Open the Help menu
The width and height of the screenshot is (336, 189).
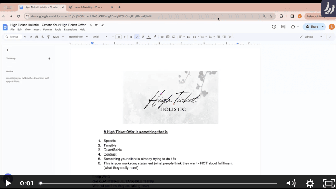coord(83,30)
